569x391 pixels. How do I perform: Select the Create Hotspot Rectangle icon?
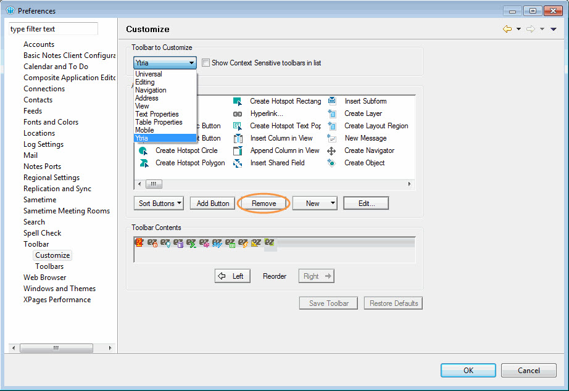pyautogui.click(x=238, y=101)
